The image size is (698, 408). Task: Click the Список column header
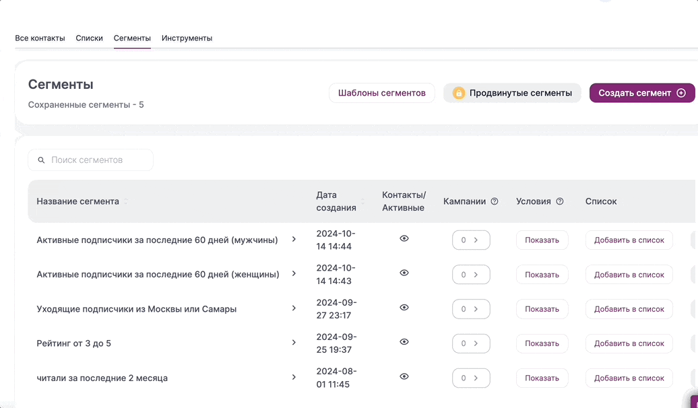point(601,201)
